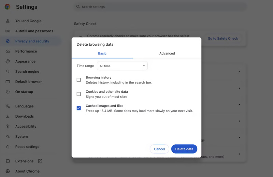This screenshot has height=177, width=273.
Task: Click 'Signs you out of most sites' text
Action: click(x=106, y=97)
